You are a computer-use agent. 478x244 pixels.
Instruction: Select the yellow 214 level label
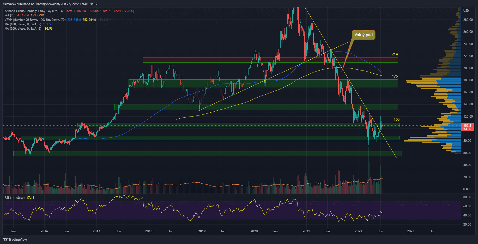point(395,54)
